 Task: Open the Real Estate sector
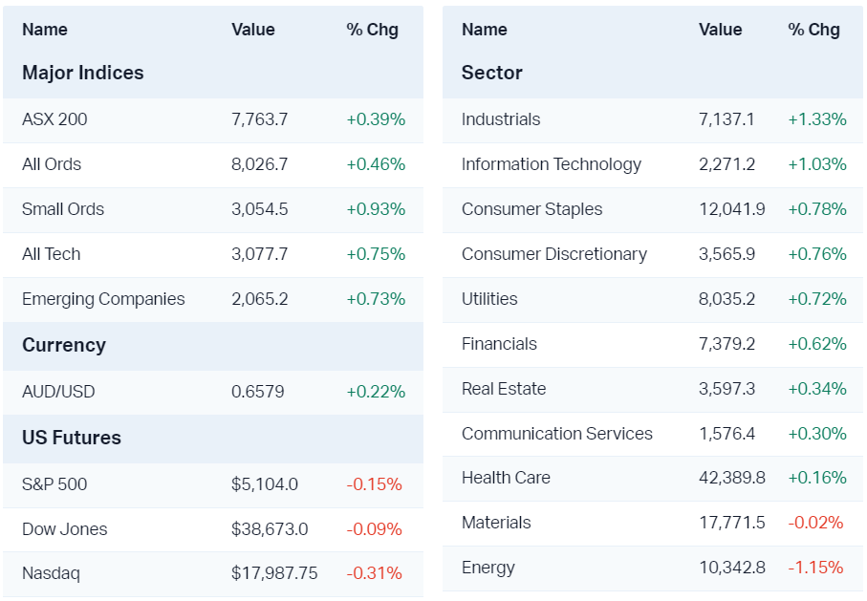[x=504, y=389]
